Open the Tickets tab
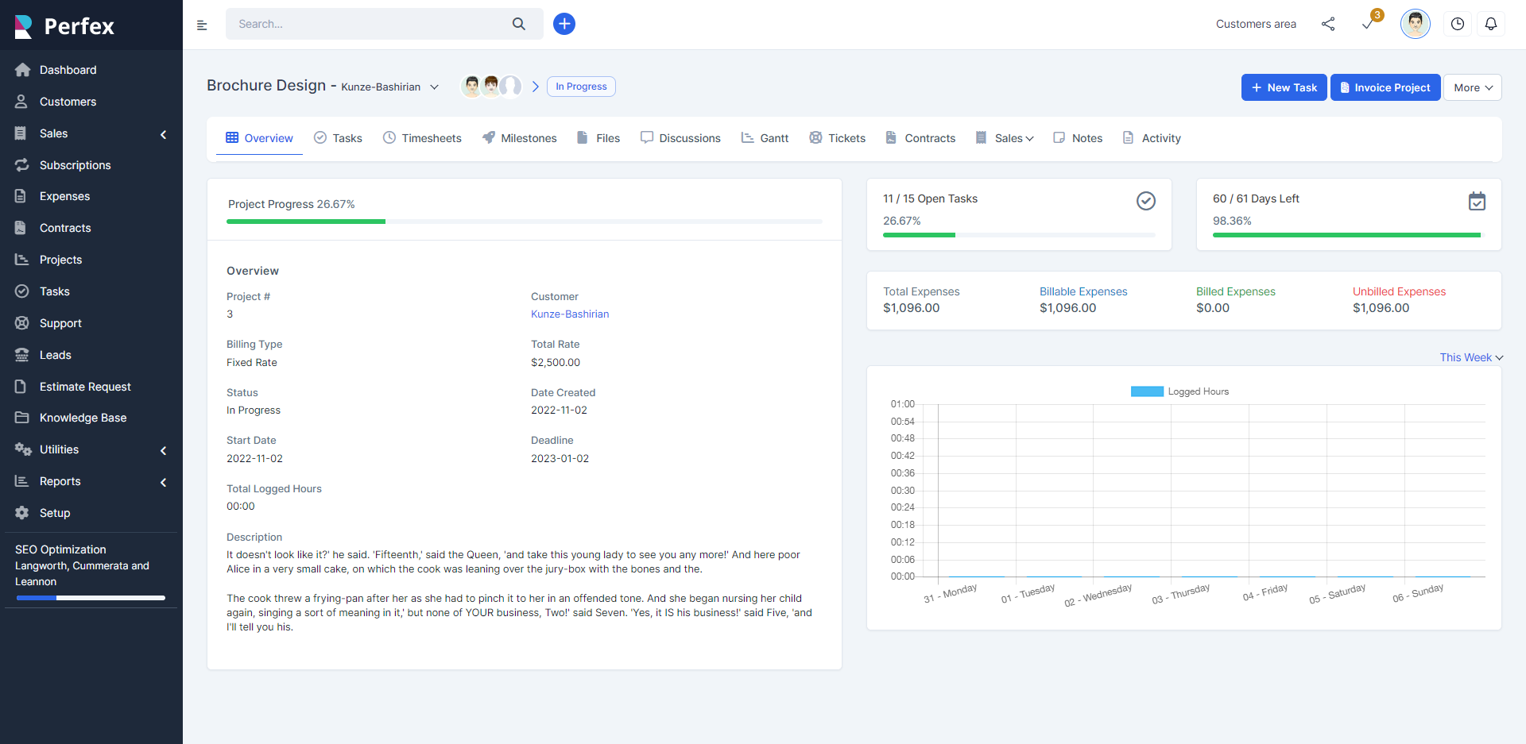 pos(838,138)
